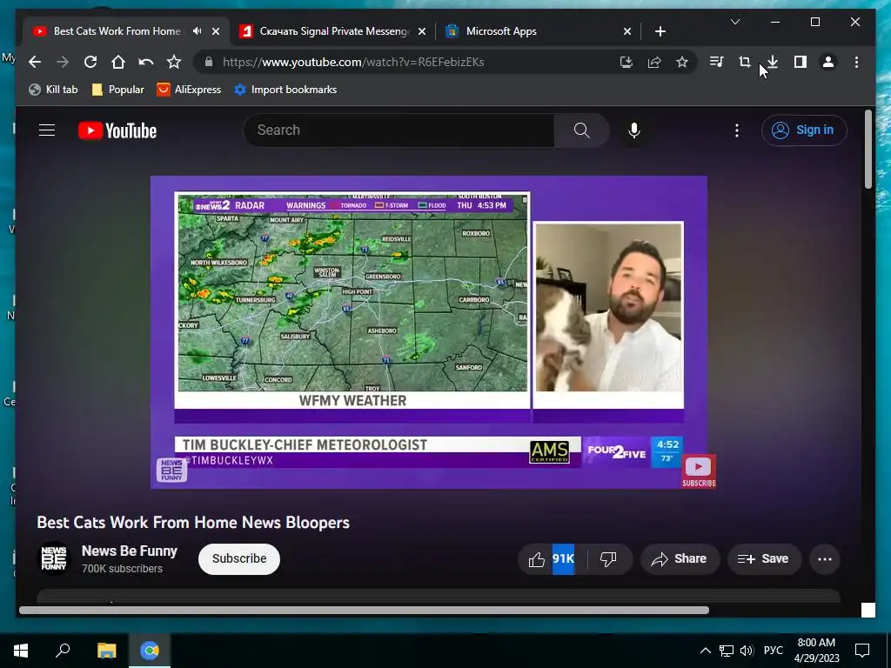Image resolution: width=891 pixels, height=668 pixels.
Task: Open the News Be Funny channel name
Action: coord(130,551)
